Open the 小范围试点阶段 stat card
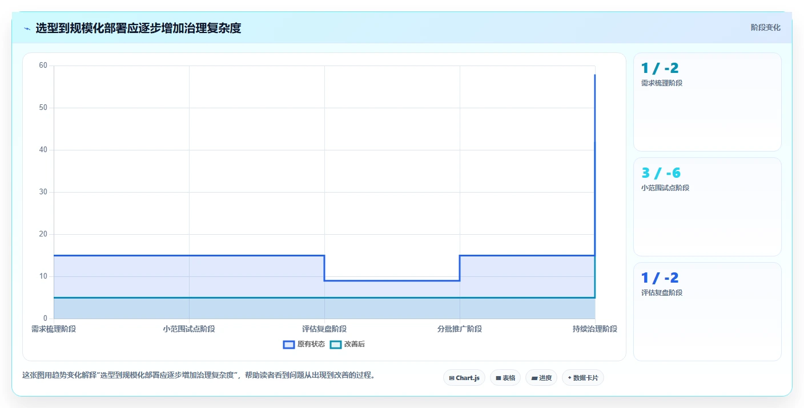Screen dimensions: 804x408 pos(707,207)
